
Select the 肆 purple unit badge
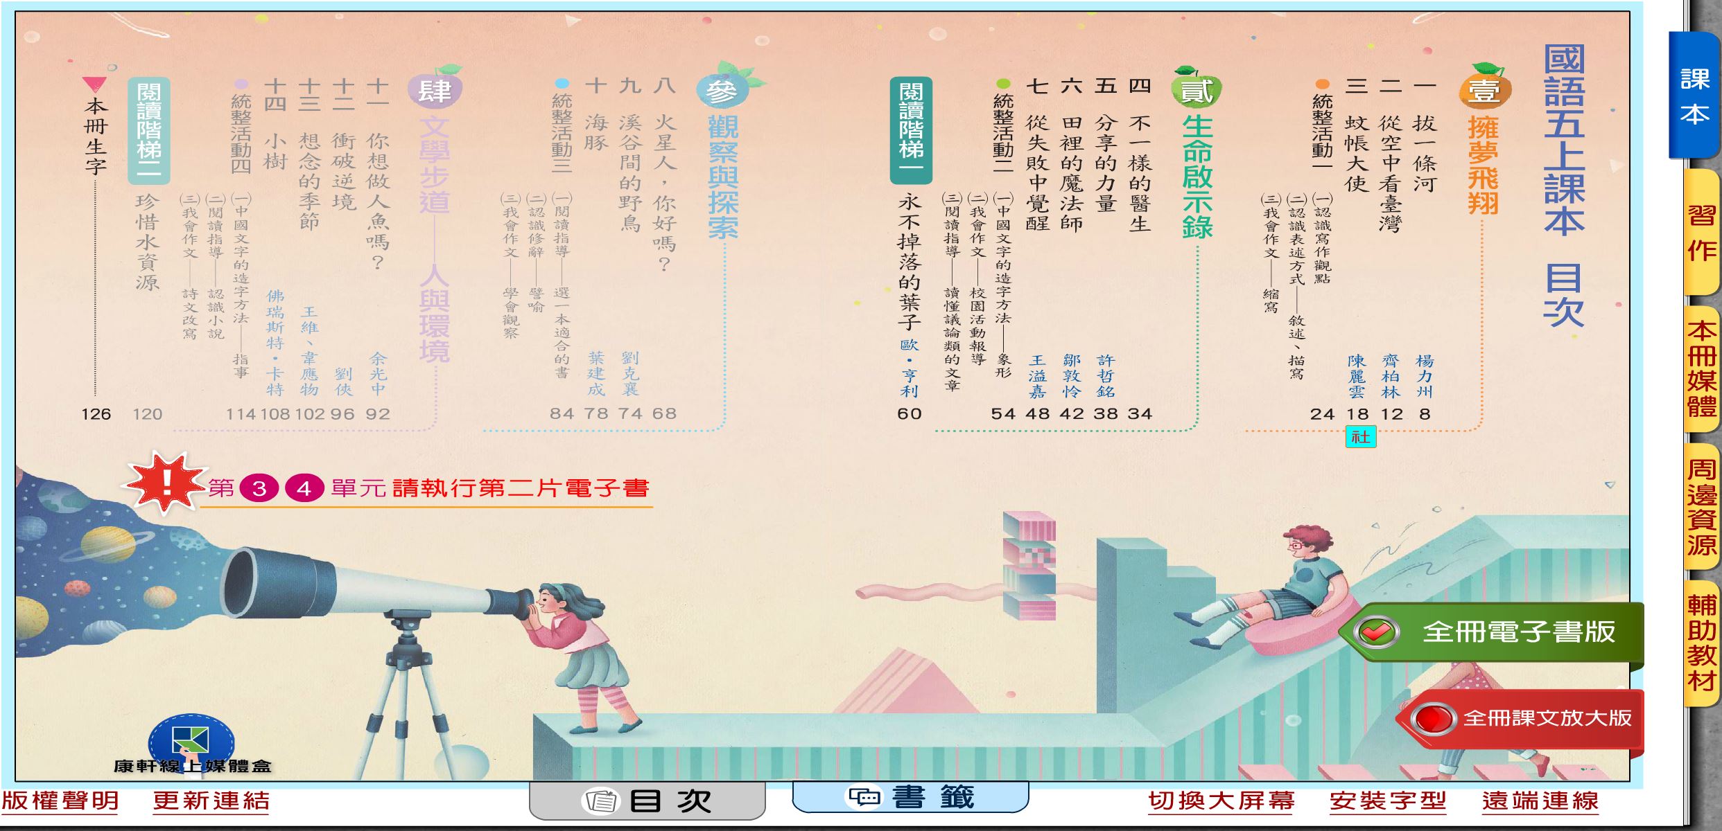[x=435, y=89]
